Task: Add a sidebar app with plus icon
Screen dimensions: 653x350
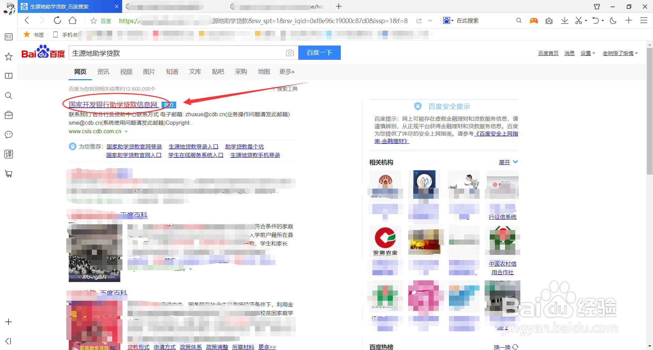Action: [9, 322]
